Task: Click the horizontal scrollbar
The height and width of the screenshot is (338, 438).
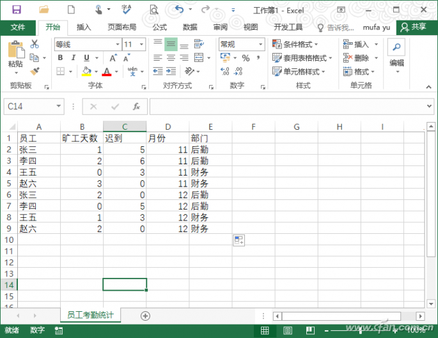Action: point(341,316)
